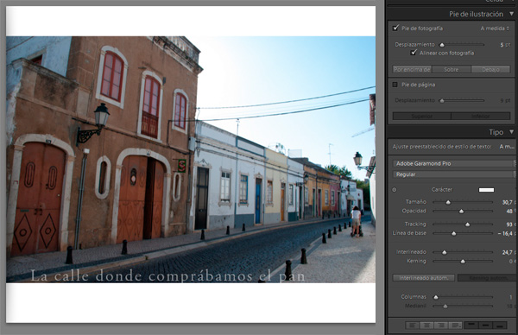The width and height of the screenshot is (518, 335).
Task: Click the Tracking value 93
Action: click(509, 224)
